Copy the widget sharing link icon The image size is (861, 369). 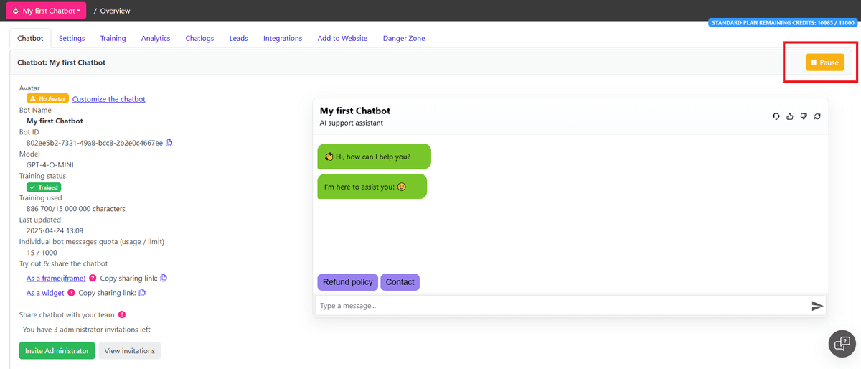pyautogui.click(x=142, y=293)
